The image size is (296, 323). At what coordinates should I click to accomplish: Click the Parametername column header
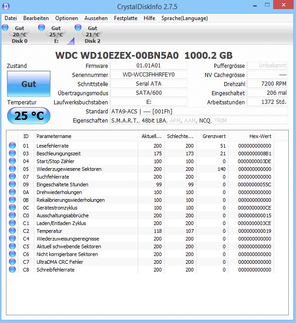coord(86,136)
